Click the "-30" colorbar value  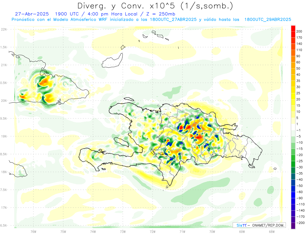299,167
